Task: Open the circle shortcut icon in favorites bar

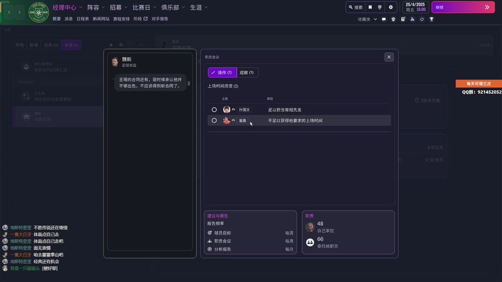Action: point(422,19)
